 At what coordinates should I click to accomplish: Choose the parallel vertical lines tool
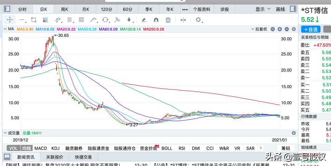click(69, 20)
